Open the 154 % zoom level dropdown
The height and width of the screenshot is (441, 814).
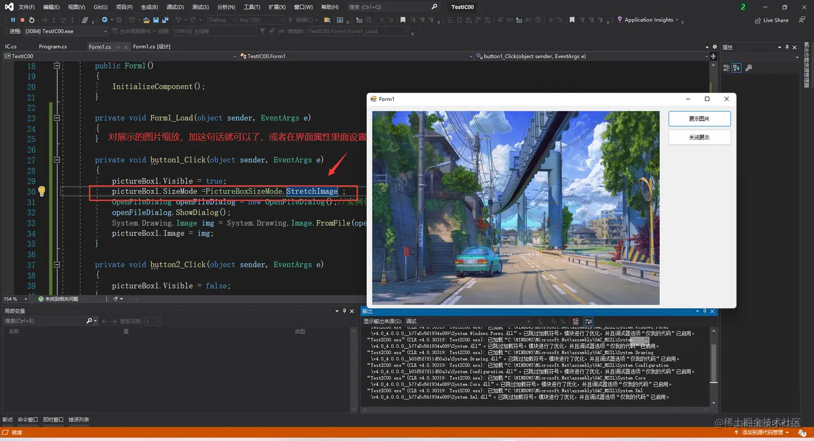pos(16,299)
